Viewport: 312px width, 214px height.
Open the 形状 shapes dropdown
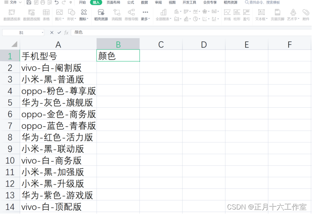pyautogui.click(x=71, y=15)
